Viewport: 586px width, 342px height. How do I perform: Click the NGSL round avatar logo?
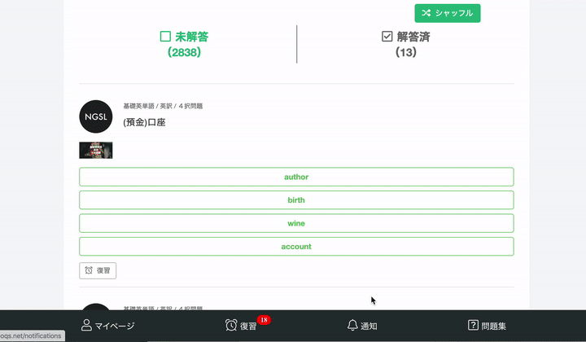[96, 116]
